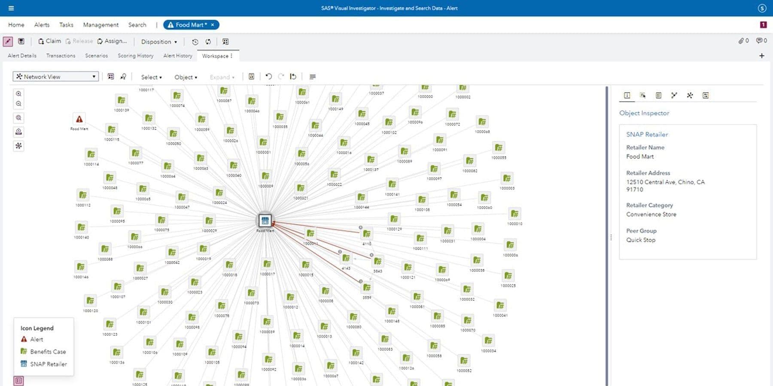The width and height of the screenshot is (773, 386).
Task: Switch to Scenarios tab
Action: tap(96, 56)
